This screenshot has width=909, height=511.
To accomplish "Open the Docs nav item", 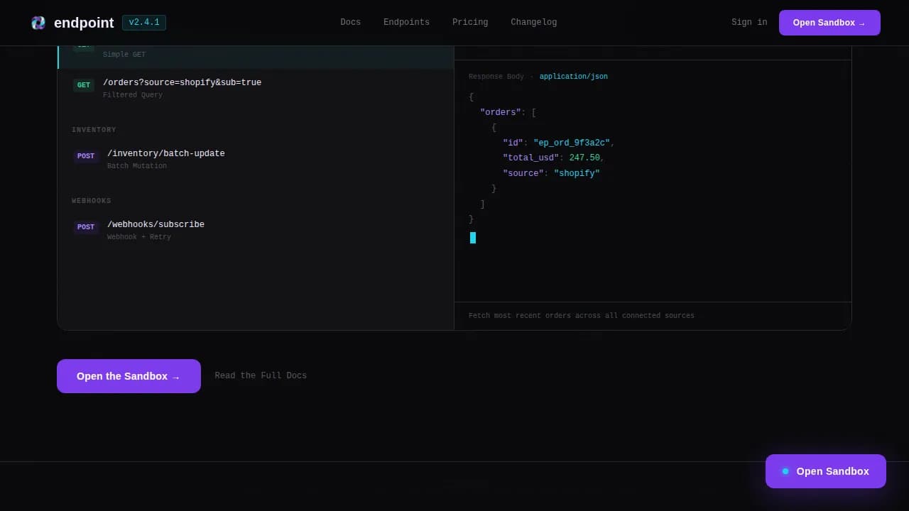I will click(x=351, y=23).
